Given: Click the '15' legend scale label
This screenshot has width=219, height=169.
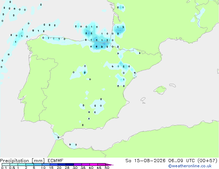Looking at the screenshot, I should click(x=51, y=168).
